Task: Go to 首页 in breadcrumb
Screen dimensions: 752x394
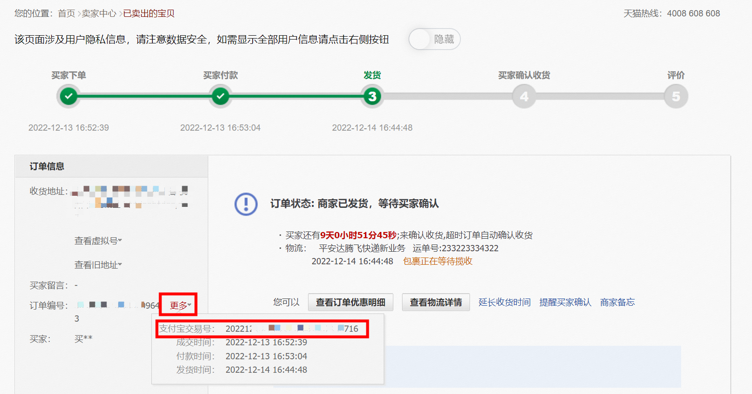Action: (67, 14)
